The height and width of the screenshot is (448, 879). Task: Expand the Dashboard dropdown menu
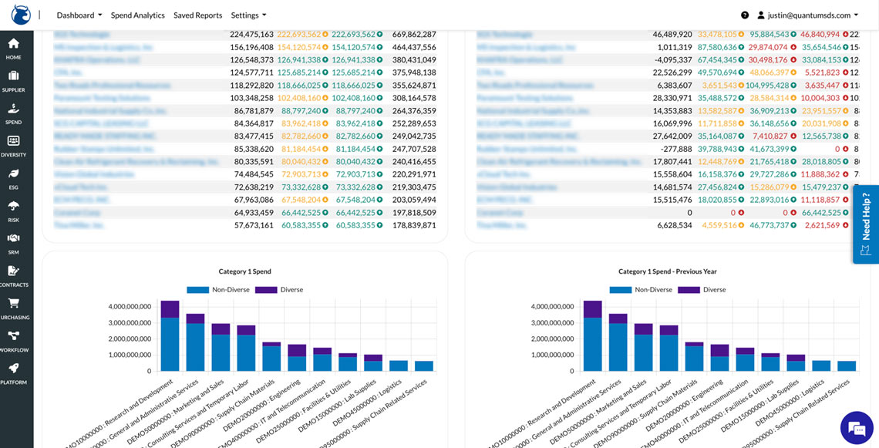point(79,15)
